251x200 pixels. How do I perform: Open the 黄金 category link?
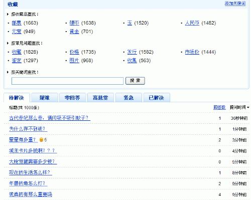coord(74,32)
